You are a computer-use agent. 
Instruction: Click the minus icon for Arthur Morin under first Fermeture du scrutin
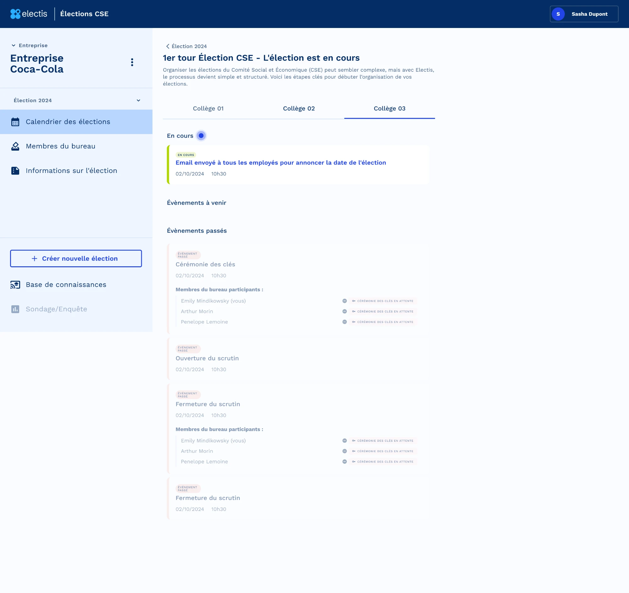click(x=345, y=451)
